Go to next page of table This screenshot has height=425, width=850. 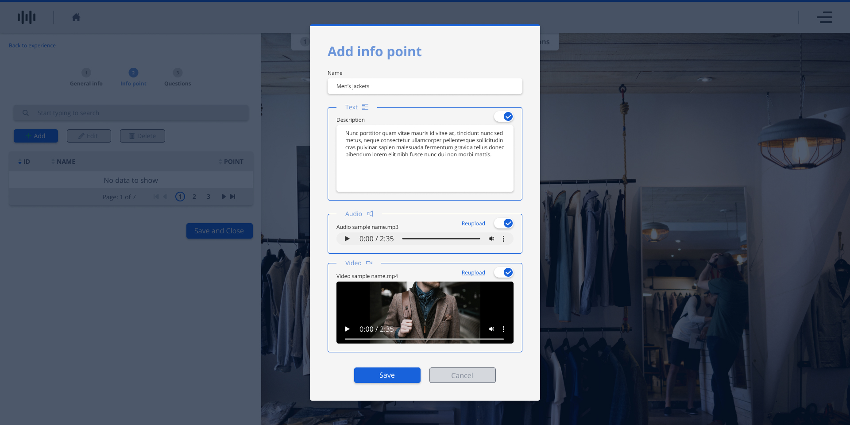point(224,197)
